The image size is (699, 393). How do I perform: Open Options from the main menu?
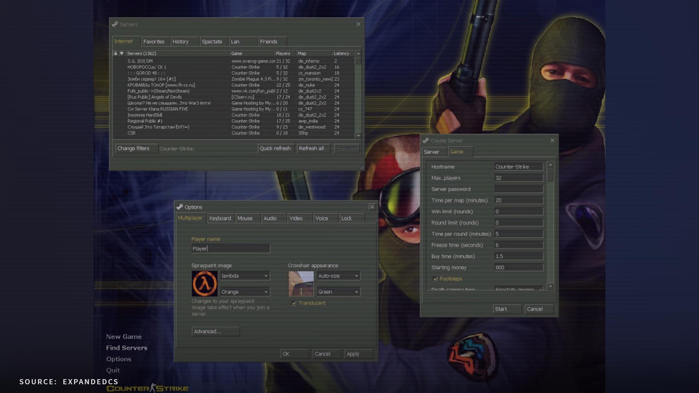(x=119, y=359)
